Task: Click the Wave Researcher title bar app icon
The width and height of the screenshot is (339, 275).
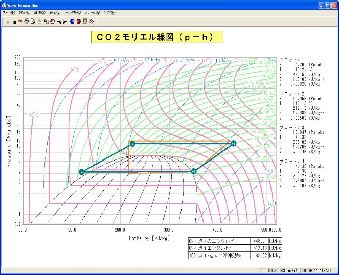Action: [x=4, y=5]
